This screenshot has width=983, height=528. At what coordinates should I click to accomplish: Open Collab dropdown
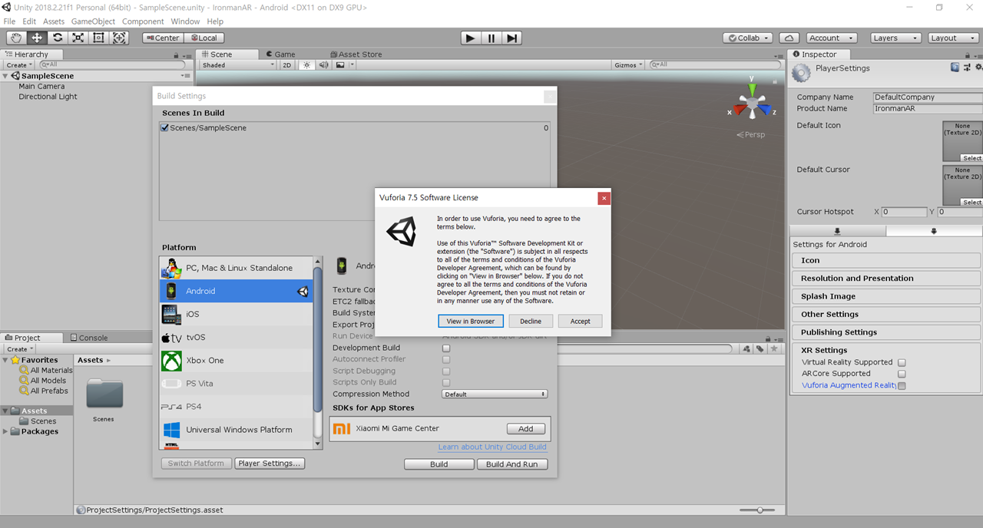pyautogui.click(x=747, y=38)
